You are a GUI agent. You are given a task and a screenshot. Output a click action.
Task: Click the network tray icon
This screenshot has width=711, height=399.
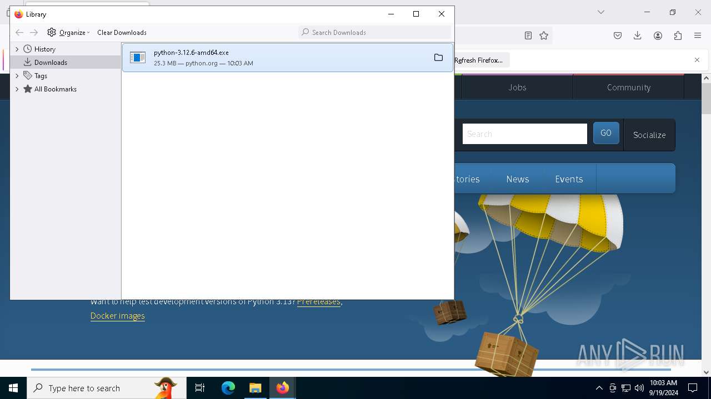626,388
